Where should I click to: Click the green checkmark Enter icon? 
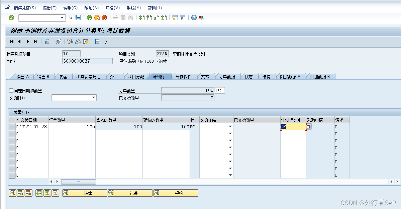tap(11, 18)
